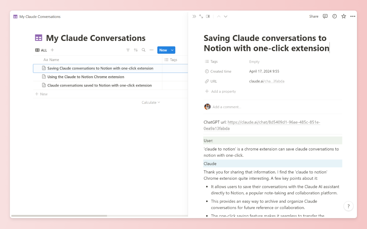Select the ALL table view tab

point(41,50)
